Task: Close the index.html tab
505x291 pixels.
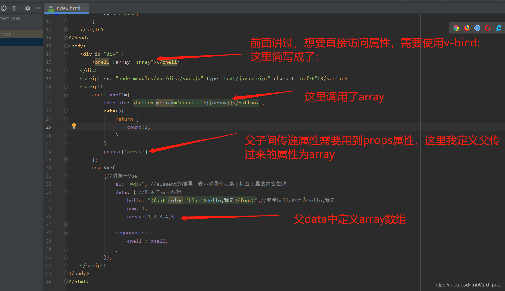Action: (85, 8)
